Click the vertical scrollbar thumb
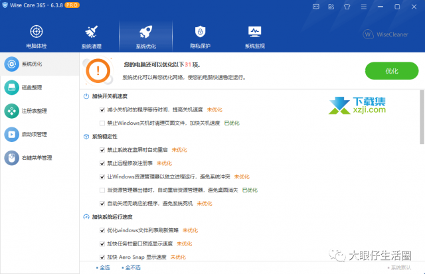This screenshot has width=425, height=274. pos(422,117)
